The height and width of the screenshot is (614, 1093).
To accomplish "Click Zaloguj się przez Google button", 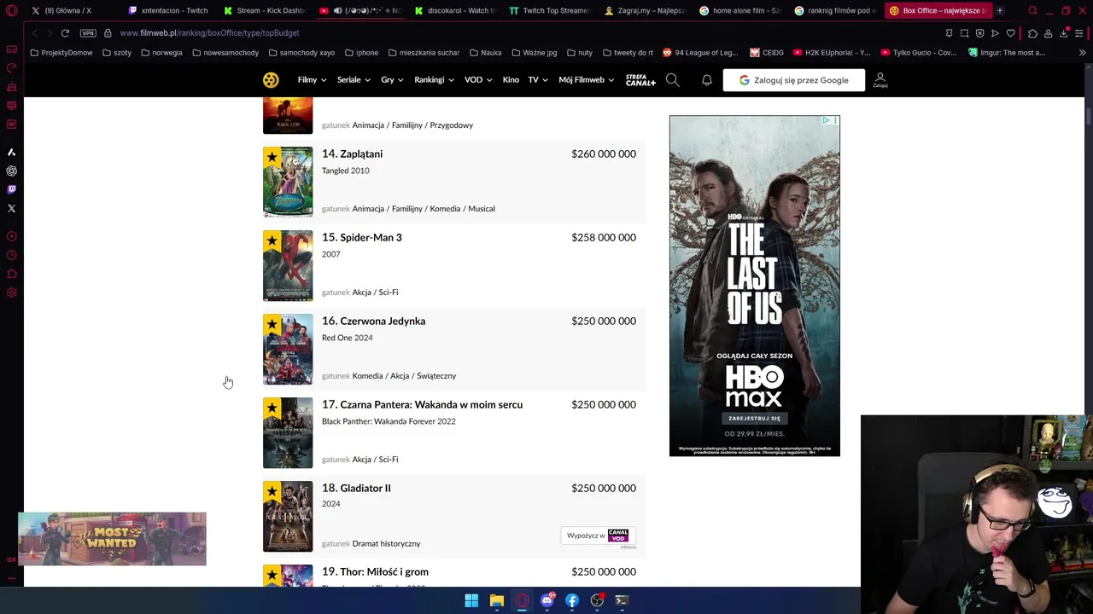I will (x=794, y=80).
